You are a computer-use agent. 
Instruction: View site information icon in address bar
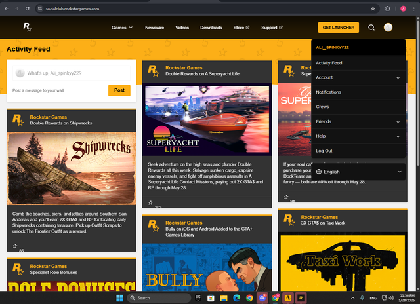coord(40,9)
